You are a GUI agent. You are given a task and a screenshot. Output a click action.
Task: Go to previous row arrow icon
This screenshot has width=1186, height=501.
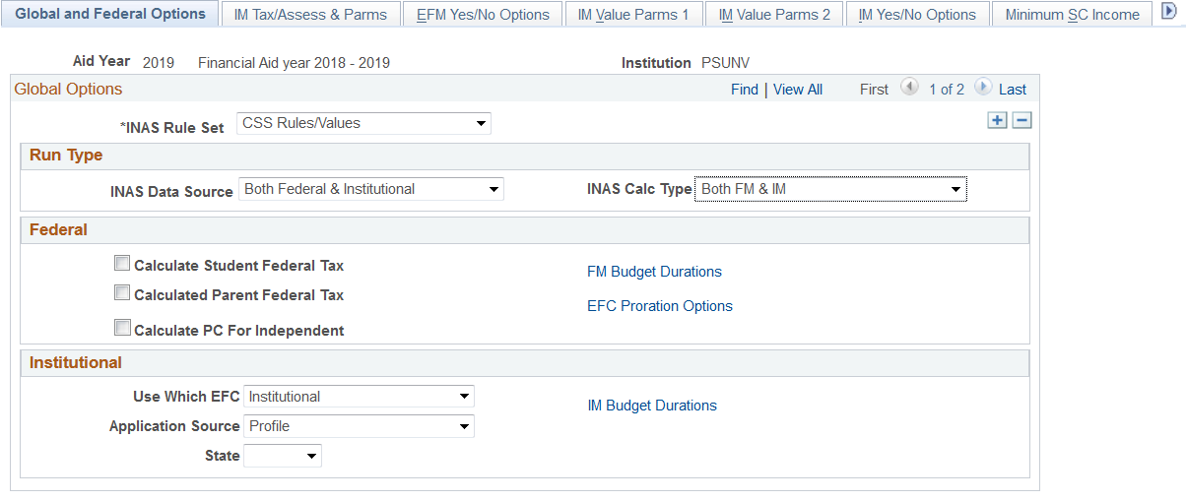point(910,88)
